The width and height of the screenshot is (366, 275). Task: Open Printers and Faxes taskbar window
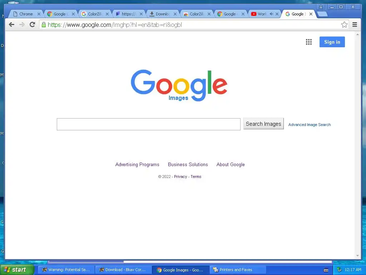pyautogui.click(x=238, y=270)
